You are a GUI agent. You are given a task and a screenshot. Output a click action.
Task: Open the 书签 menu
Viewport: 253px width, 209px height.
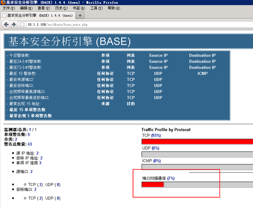[79, 8]
